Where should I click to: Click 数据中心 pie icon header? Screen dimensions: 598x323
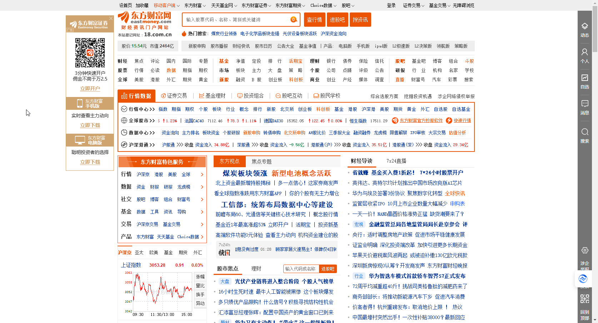pyautogui.click(x=138, y=133)
